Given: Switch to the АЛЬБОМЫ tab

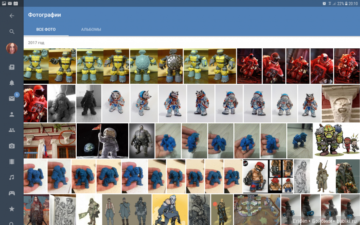Looking at the screenshot, I should 91,30.
